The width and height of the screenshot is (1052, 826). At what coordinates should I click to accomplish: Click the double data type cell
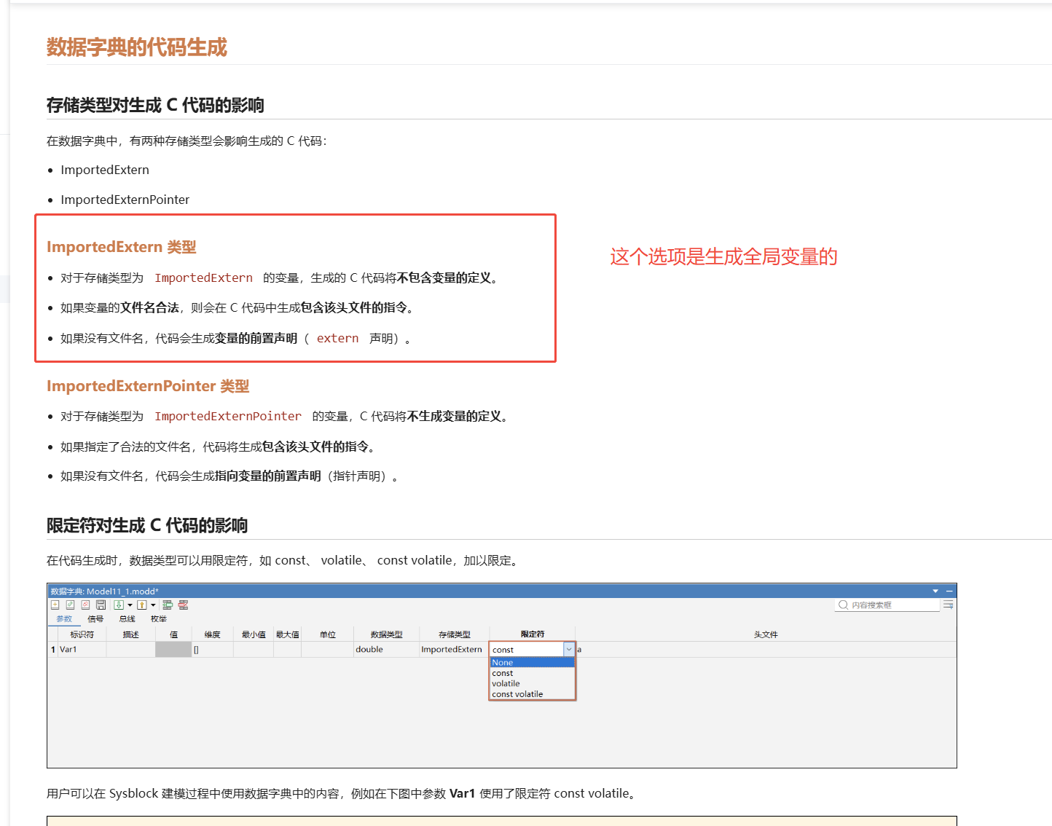pyautogui.click(x=386, y=649)
